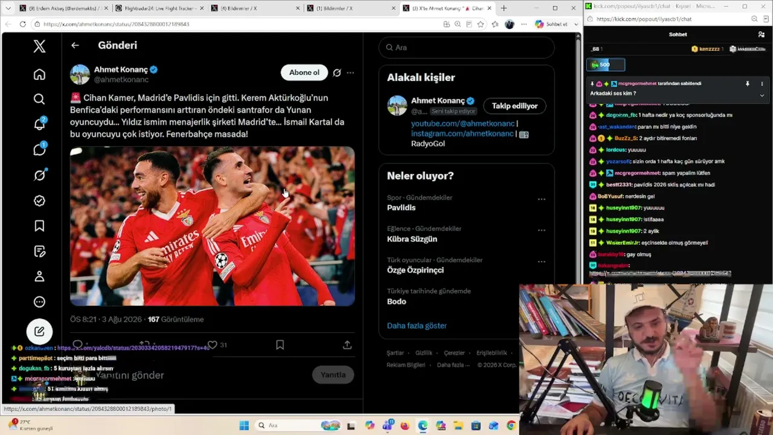Screen dimensions: 773x435
Task: Open Microsoft Teams from the taskbar
Action: coord(387,425)
